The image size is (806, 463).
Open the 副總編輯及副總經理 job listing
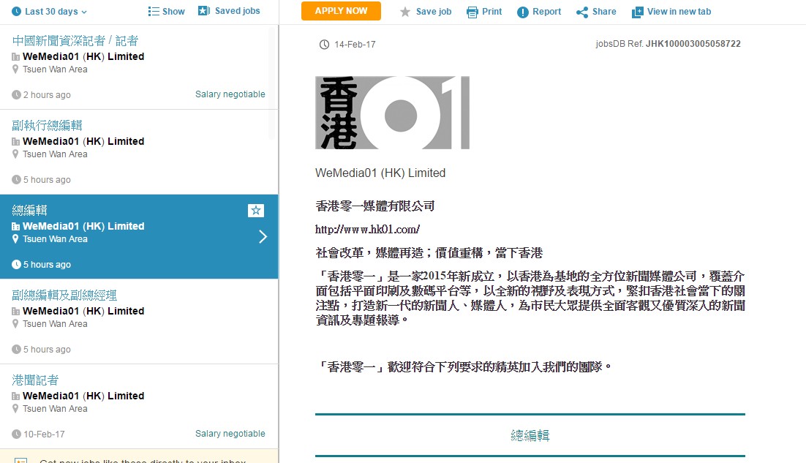[64, 295]
